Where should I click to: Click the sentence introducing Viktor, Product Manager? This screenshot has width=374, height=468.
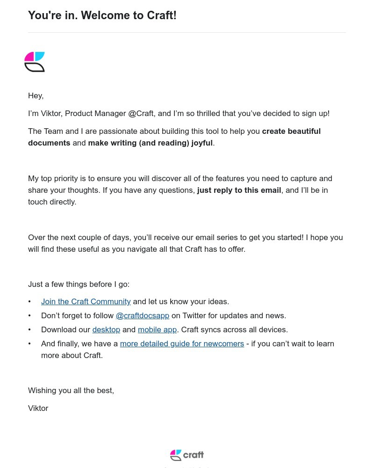click(x=179, y=114)
